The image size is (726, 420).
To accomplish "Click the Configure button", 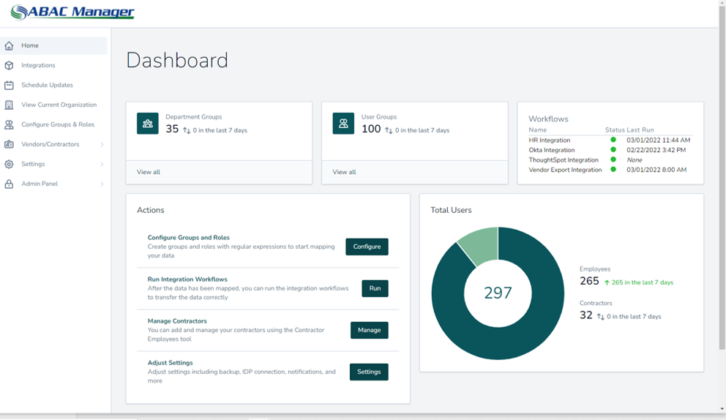I will pyautogui.click(x=367, y=247).
